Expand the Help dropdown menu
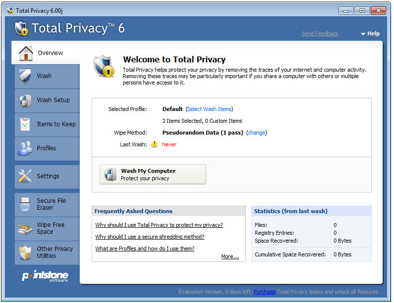The height and width of the screenshot is (303, 394). point(370,34)
